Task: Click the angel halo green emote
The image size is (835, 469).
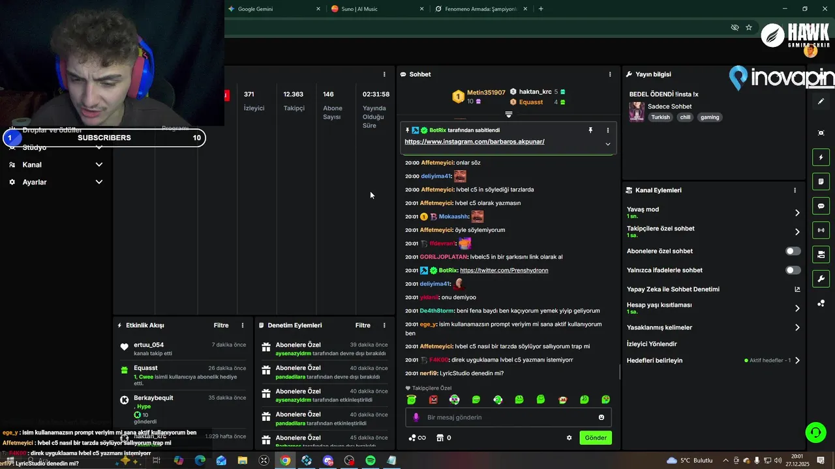Action: [412, 399]
